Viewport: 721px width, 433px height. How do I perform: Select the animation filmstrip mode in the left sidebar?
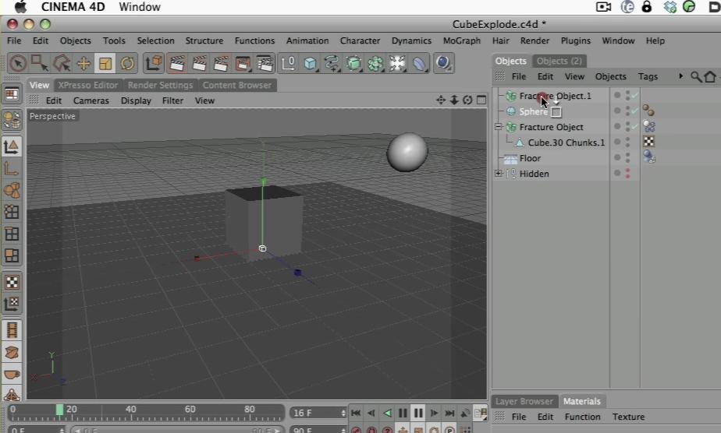tap(12, 330)
